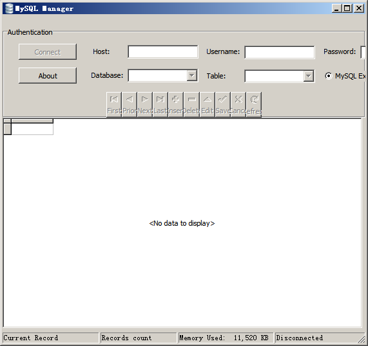
Task: Click the '<No data to display>' text
Action: (x=182, y=223)
